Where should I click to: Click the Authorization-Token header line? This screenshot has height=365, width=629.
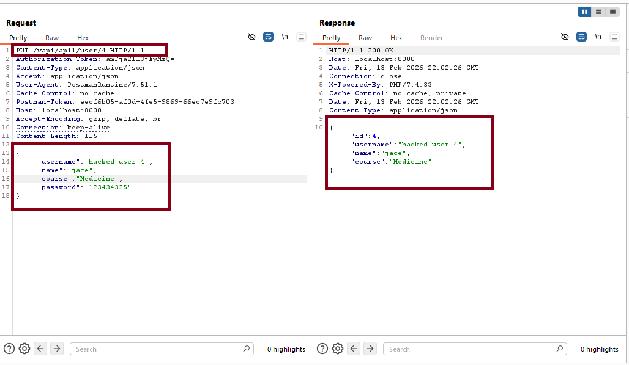point(95,59)
